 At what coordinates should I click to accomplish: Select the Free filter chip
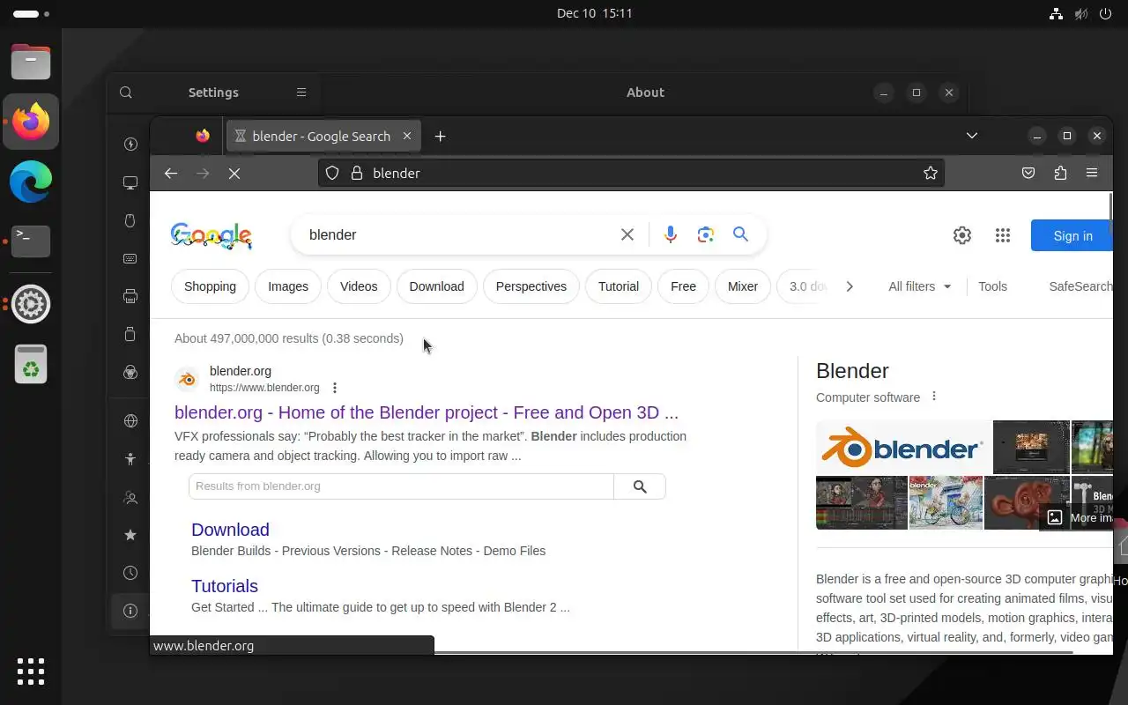pos(683,286)
